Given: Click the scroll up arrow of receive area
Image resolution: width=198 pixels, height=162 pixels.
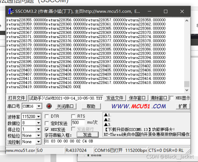Looking at the screenshot, I should pos(187,21).
